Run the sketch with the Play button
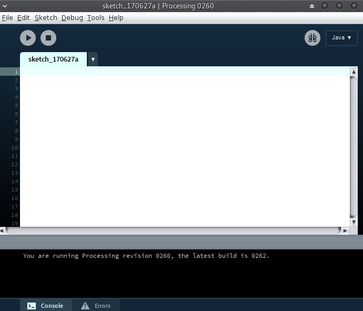363x311 pixels. tap(28, 38)
